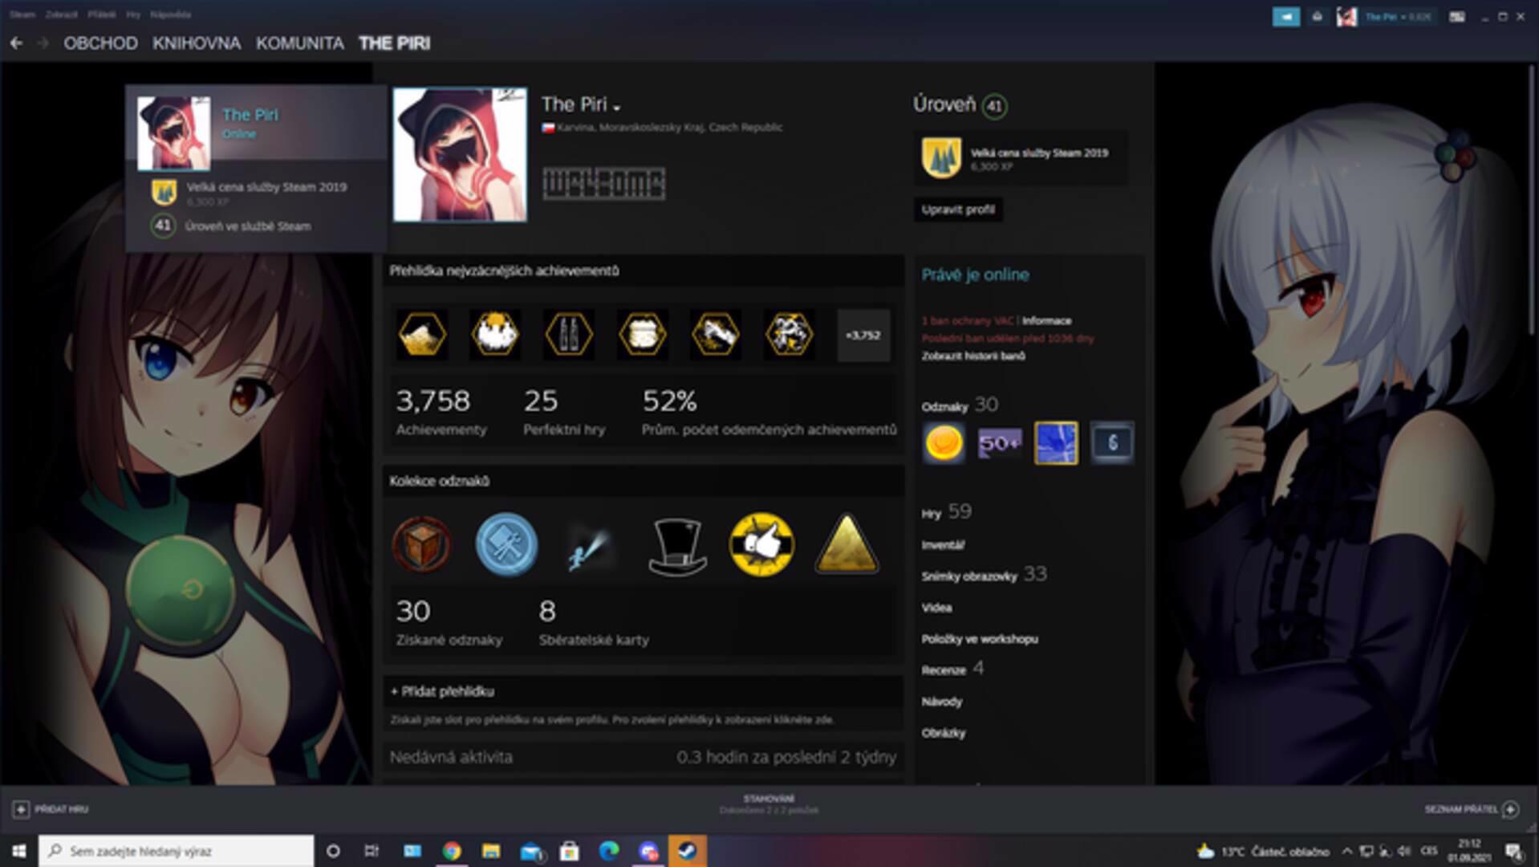Image resolution: width=1539 pixels, height=867 pixels.
Task: Click PŘIDAT HRU at bottom left
Action: coord(51,809)
